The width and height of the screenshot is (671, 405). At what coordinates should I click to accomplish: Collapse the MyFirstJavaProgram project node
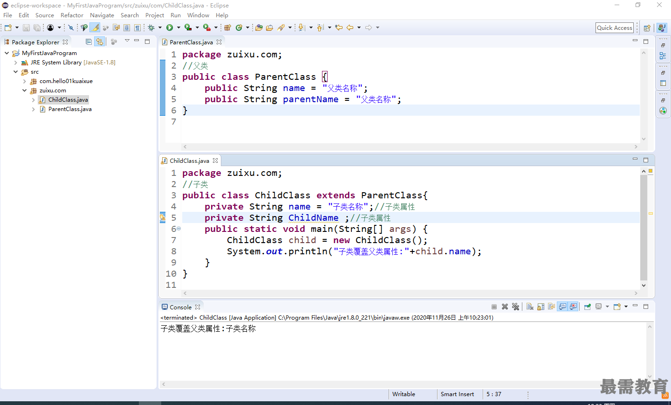tap(7, 53)
